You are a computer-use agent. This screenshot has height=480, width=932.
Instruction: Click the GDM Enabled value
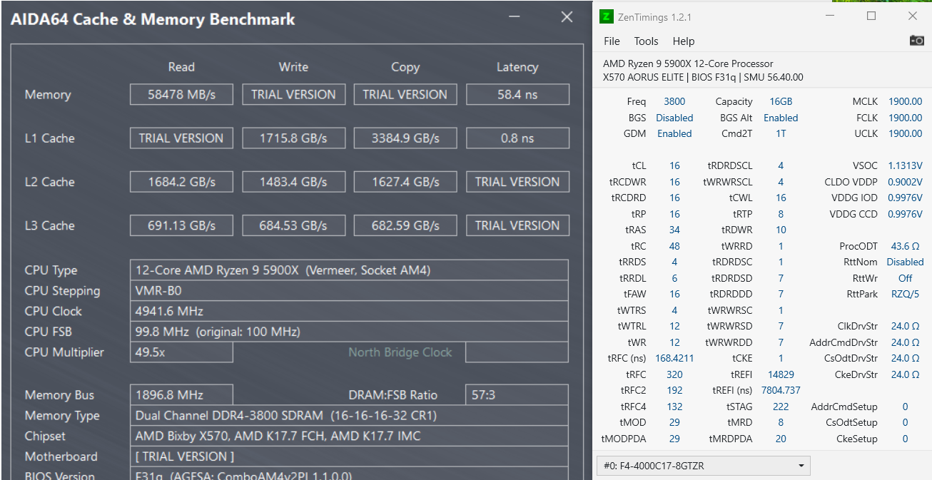(x=674, y=133)
